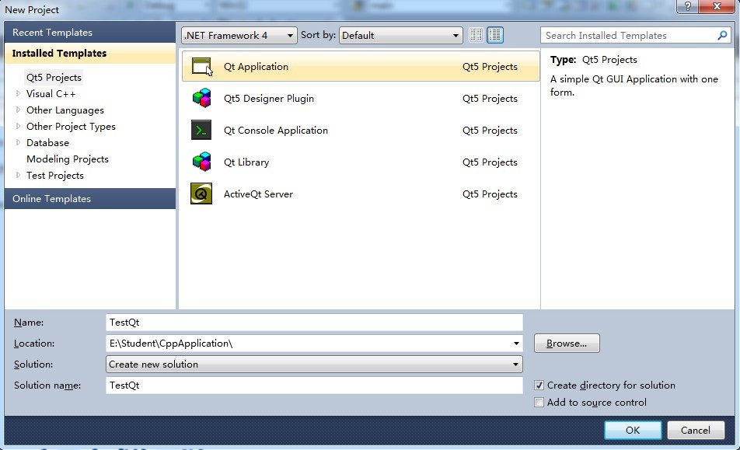Select Other Languages category label
The image size is (740, 450).
(x=65, y=110)
